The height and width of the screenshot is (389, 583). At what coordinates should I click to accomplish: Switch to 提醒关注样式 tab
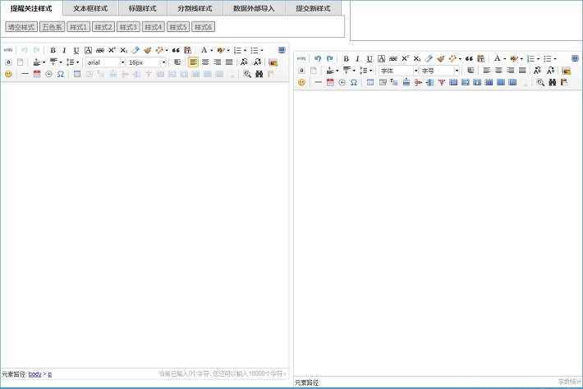tap(31, 8)
